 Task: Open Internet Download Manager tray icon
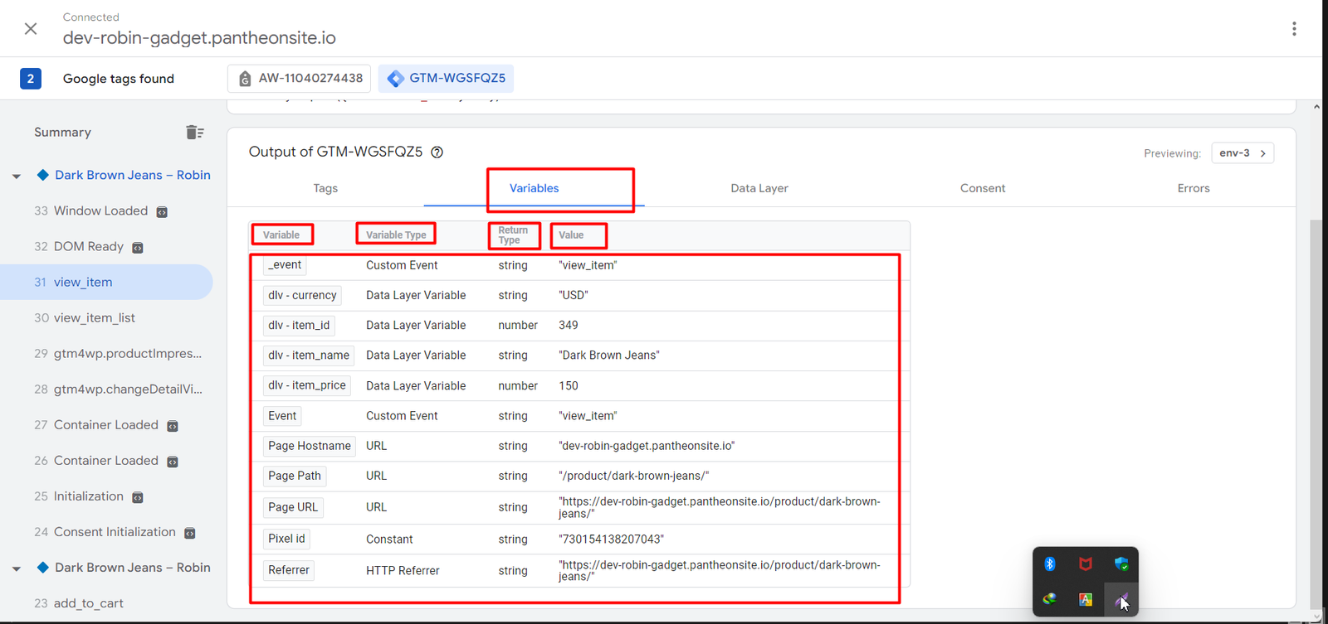tap(1050, 599)
